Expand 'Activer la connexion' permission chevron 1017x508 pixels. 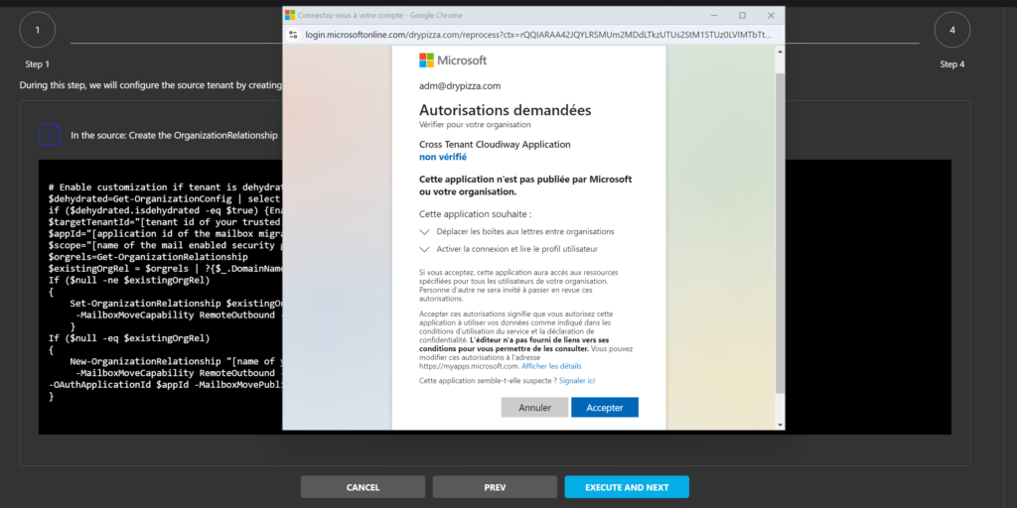click(425, 249)
